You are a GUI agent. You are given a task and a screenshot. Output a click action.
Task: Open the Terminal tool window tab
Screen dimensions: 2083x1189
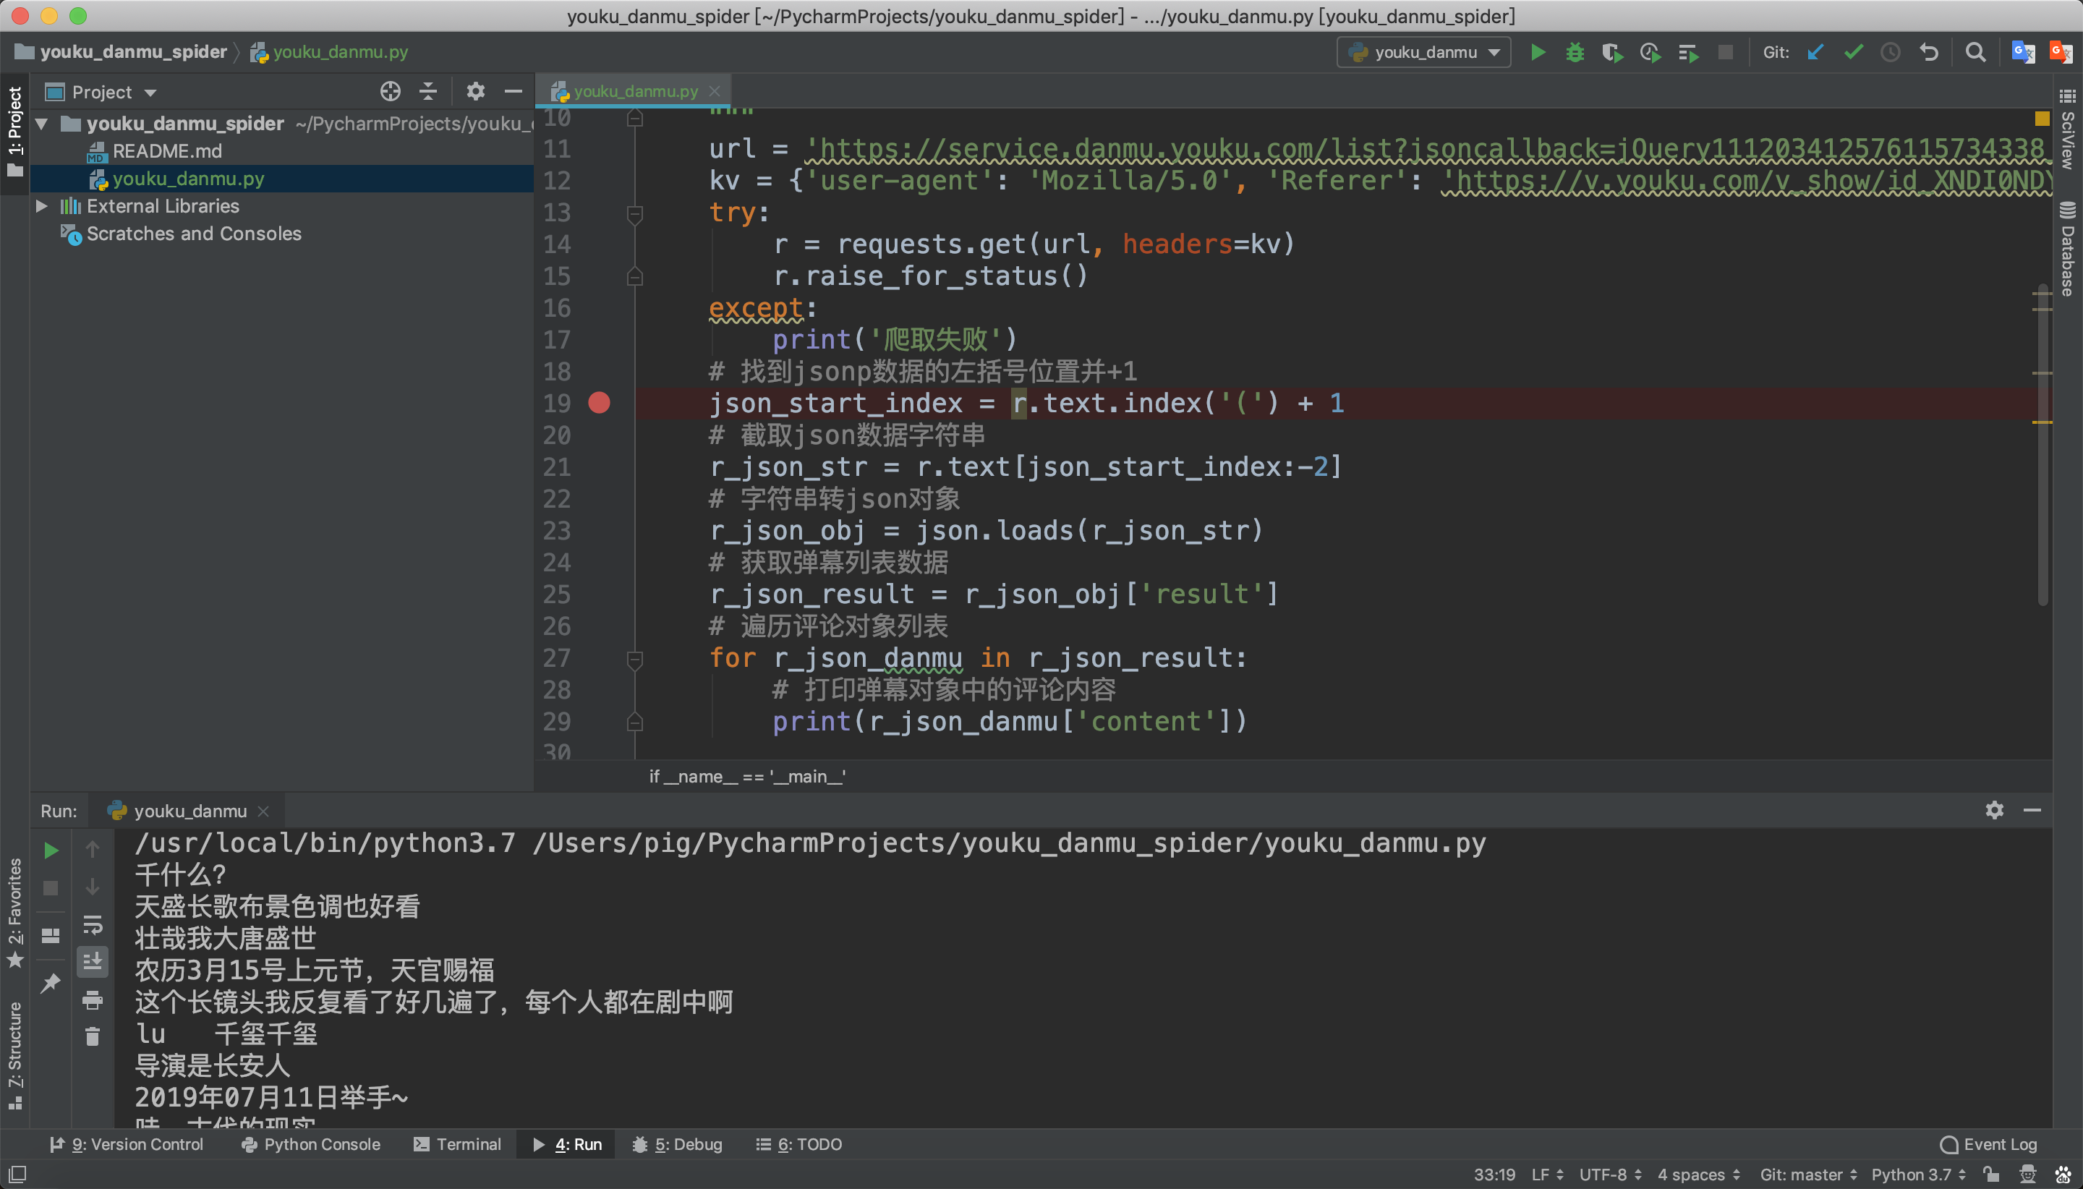coord(457,1144)
